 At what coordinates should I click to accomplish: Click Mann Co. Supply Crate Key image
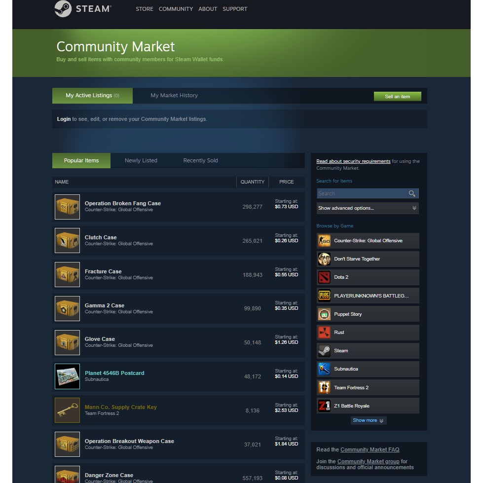[x=67, y=410]
